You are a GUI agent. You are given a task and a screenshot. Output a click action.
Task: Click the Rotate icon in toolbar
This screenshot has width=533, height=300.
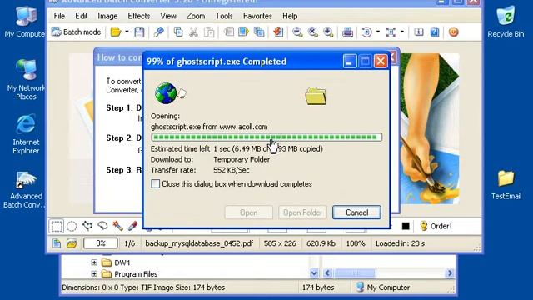coord(366,32)
